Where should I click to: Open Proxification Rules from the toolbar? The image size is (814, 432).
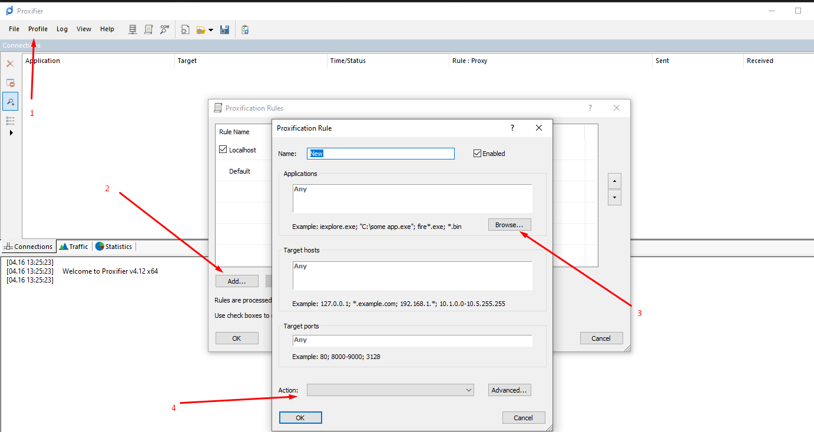(148, 29)
